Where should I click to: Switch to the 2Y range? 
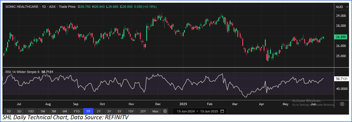click(99, 111)
